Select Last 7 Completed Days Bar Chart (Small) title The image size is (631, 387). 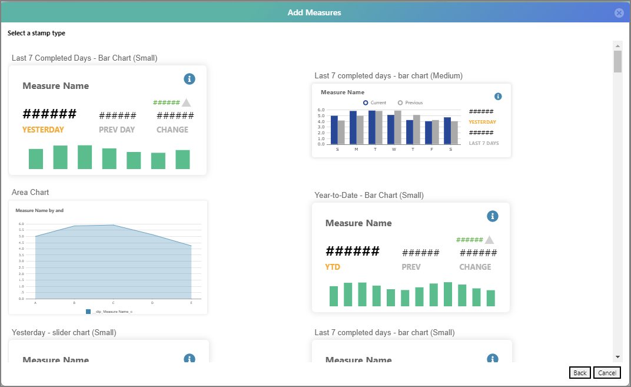tap(84, 58)
